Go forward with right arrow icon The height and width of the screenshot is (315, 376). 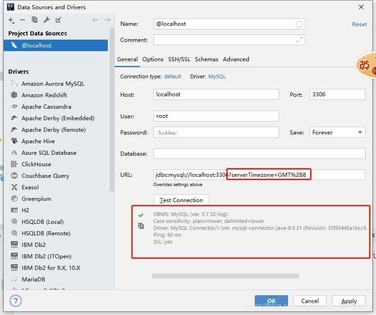107,20
